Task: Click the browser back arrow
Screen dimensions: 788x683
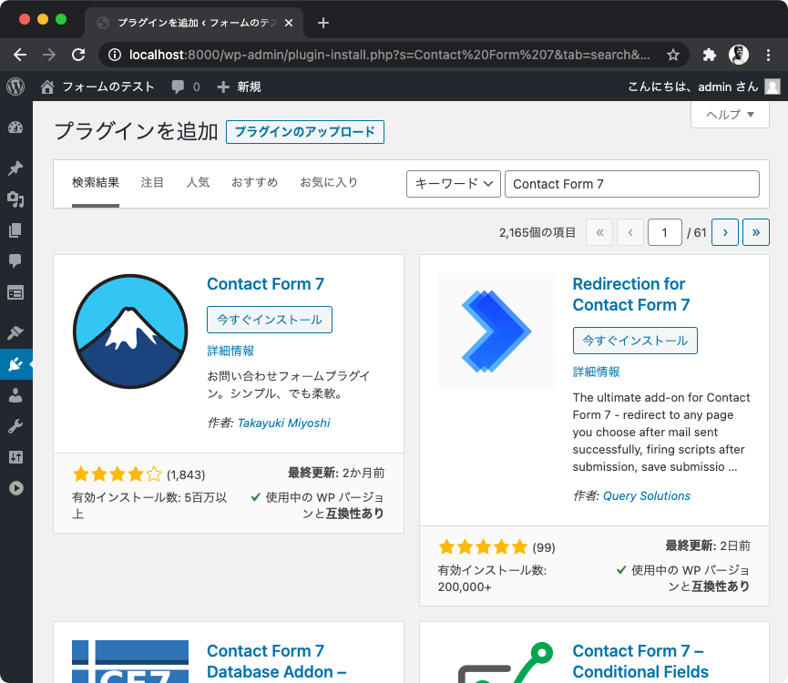Action: (x=20, y=55)
